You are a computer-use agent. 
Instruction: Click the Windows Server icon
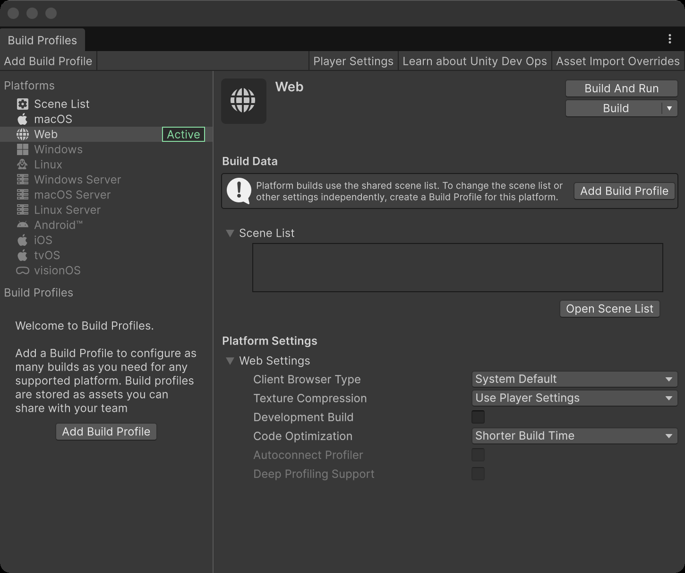tap(22, 180)
